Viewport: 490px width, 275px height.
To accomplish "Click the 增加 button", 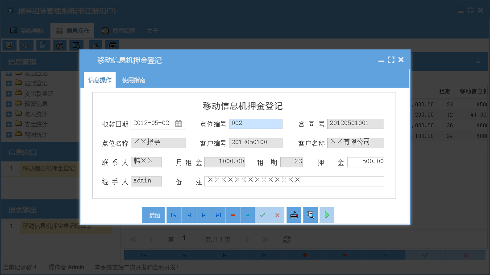I will pos(153,215).
